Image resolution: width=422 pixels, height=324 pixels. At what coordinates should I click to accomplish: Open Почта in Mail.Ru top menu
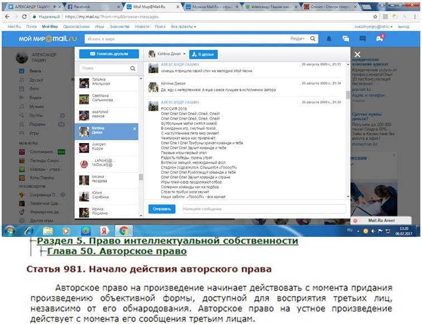pyautogui.click(x=31, y=27)
